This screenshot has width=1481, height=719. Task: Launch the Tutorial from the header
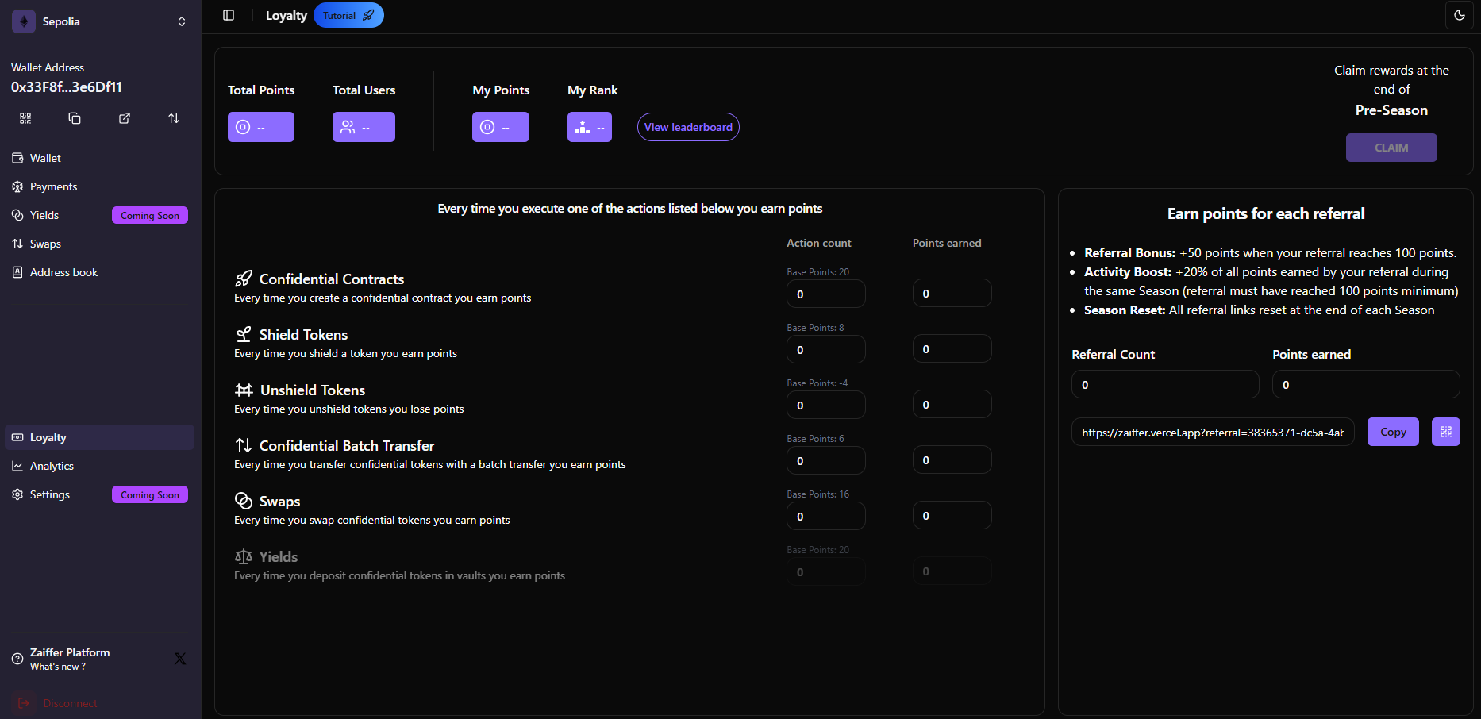[x=348, y=15]
